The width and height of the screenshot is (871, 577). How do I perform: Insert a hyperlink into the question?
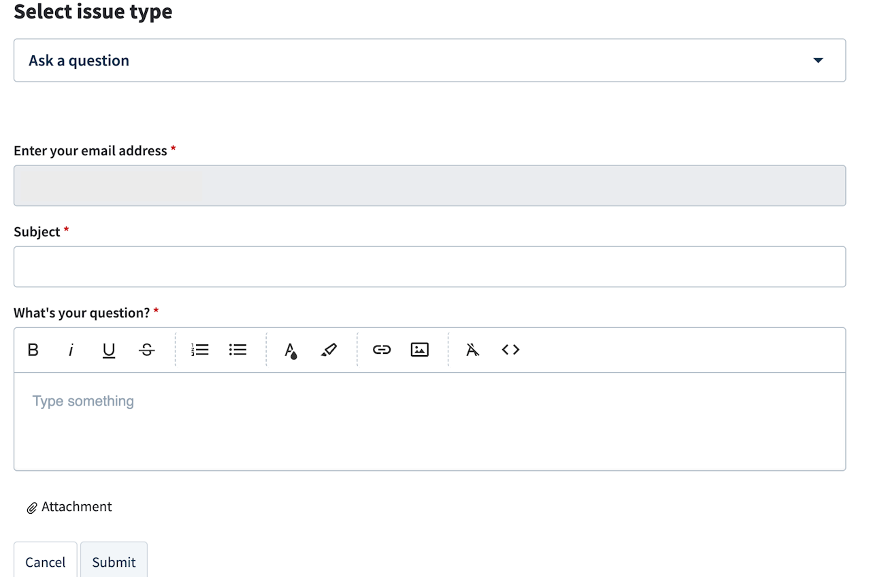point(382,350)
